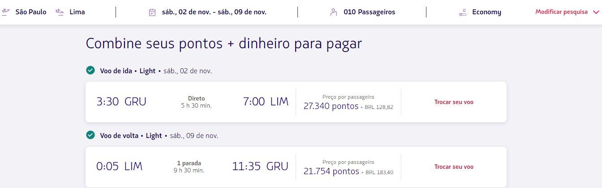
Task: Open the calendar icon for travel dates
Action: 152,12
